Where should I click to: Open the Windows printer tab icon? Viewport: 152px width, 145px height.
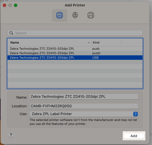tap(91, 15)
